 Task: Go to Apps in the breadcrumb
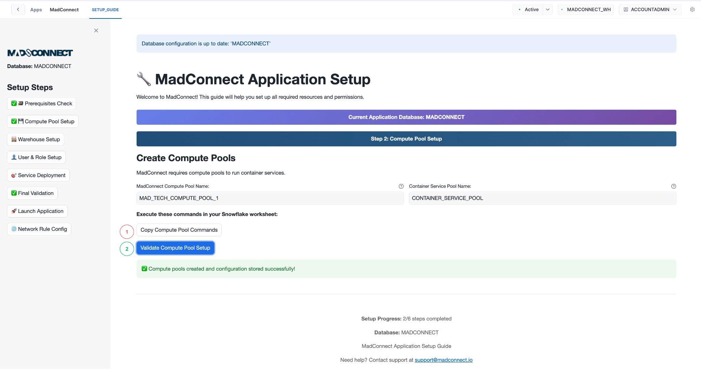point(36,10)
